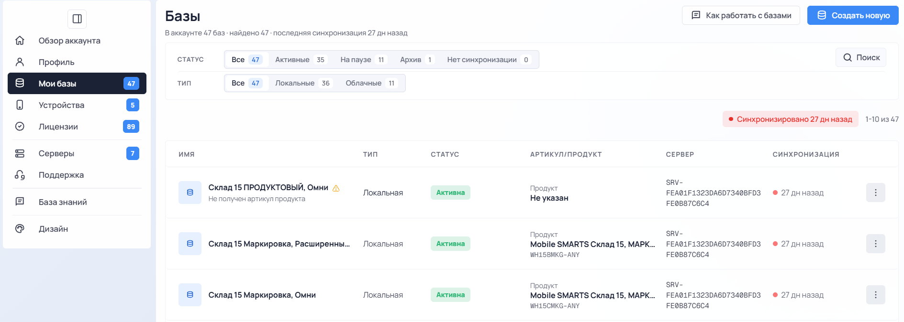Open Поддержка in sidebar
Viewport: 904px width, 322px height.
[77, 175]
